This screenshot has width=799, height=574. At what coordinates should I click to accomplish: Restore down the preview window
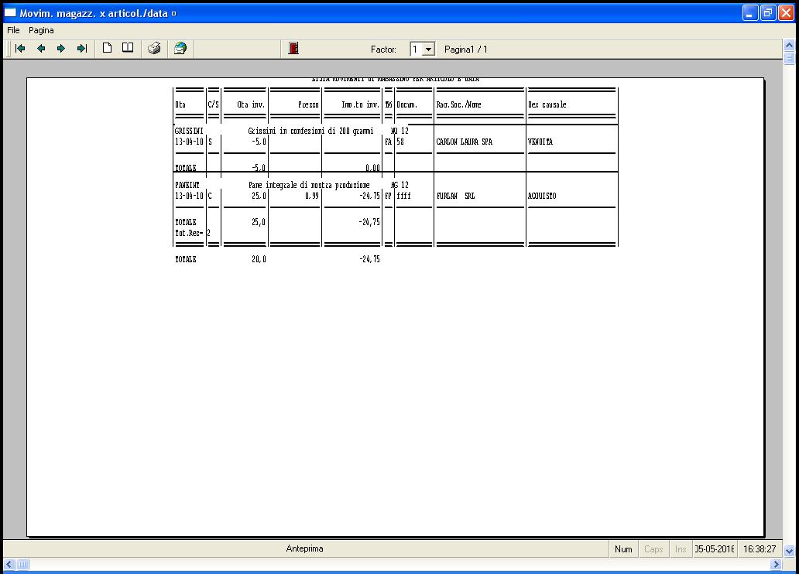[x=769, y=13]
